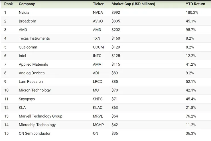This screenshot has height=141, width=211.
Task: Select Texas Instruments row name
Action: (x=34, y=38)
